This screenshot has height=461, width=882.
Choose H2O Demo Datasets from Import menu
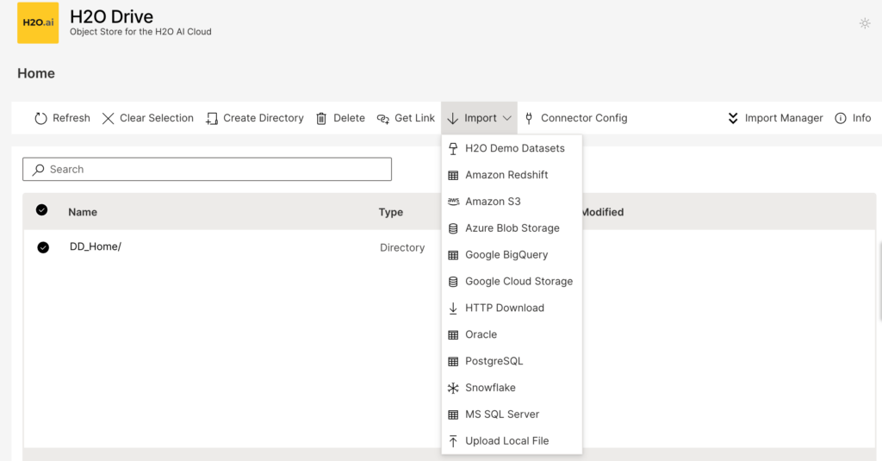tap(512, 148)
